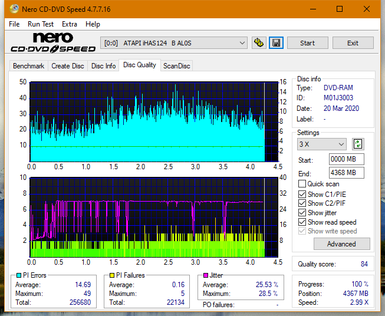
Task: Uncheck Show jitter option
Action: click(302, 213)
